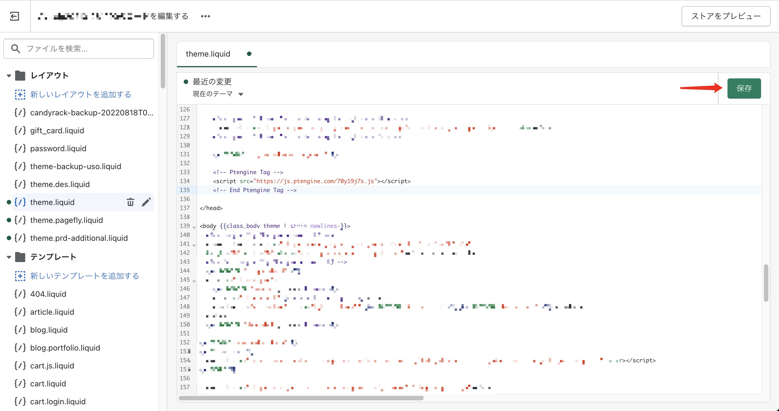Click the file icon beside theme.pagefly.liquid
The image size is (779, 411).
[20, 220]
